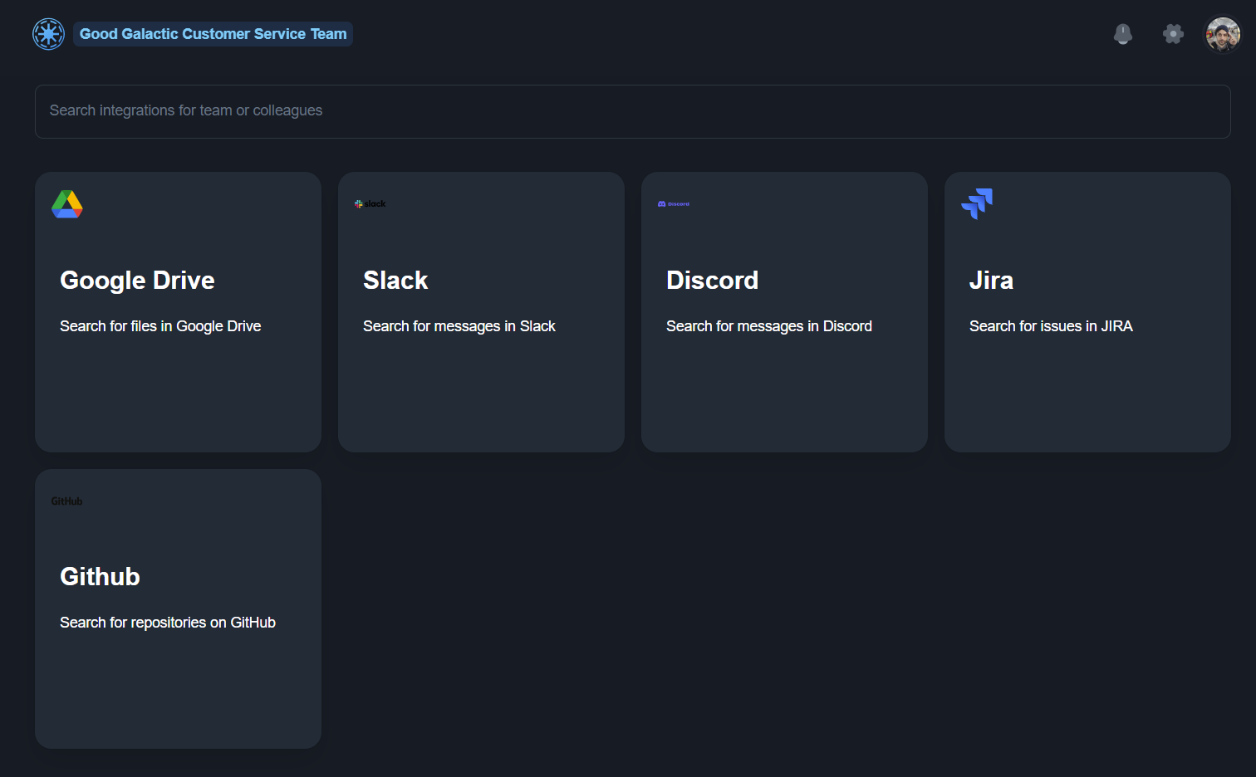Select the Jira integration heading

click(991, 281)
